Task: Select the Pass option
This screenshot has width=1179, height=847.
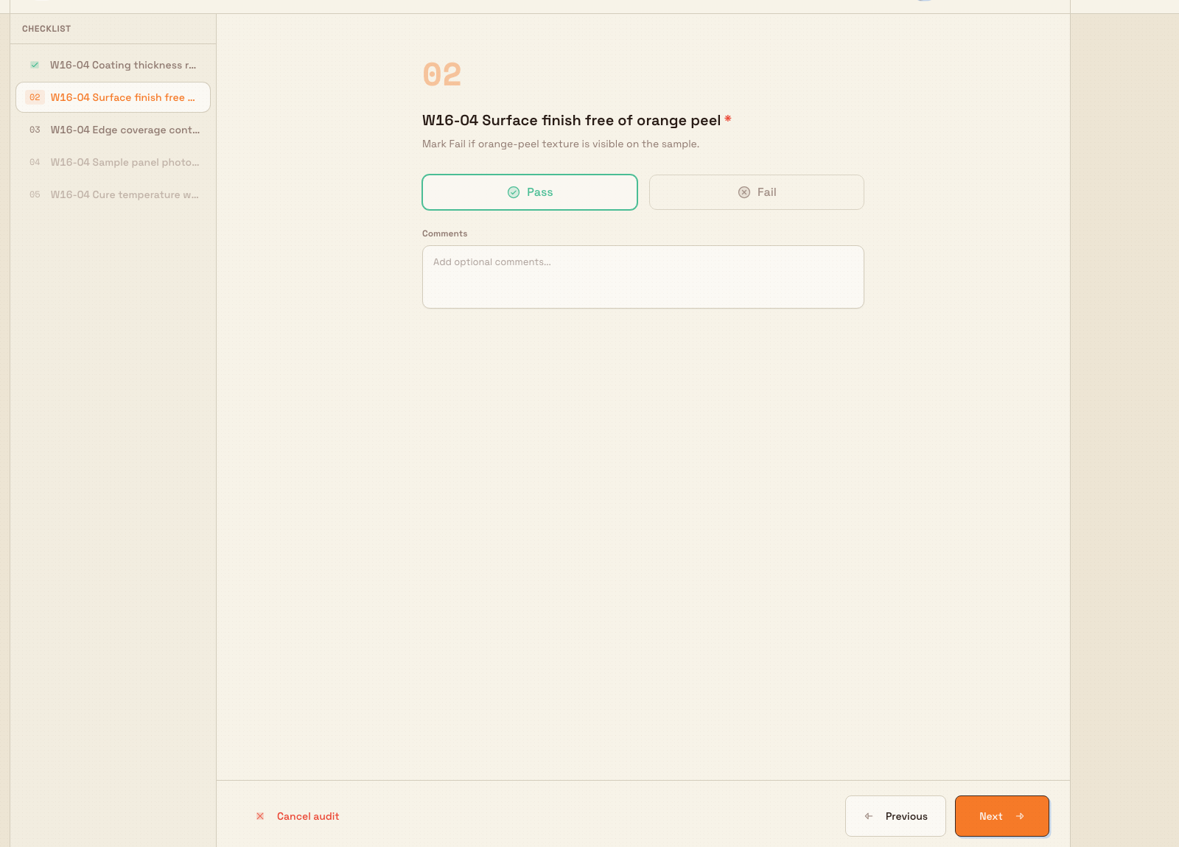Action: (529, 192)
